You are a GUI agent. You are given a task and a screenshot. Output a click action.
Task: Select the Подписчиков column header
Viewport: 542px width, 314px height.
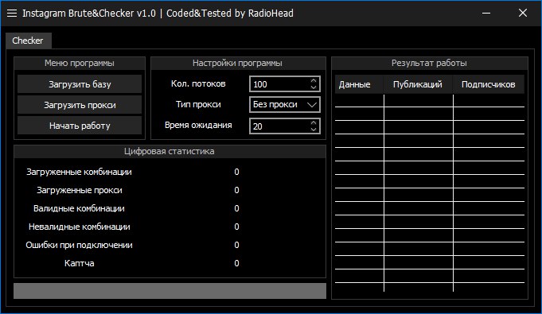pyautogui.click(x=489, y=84)
